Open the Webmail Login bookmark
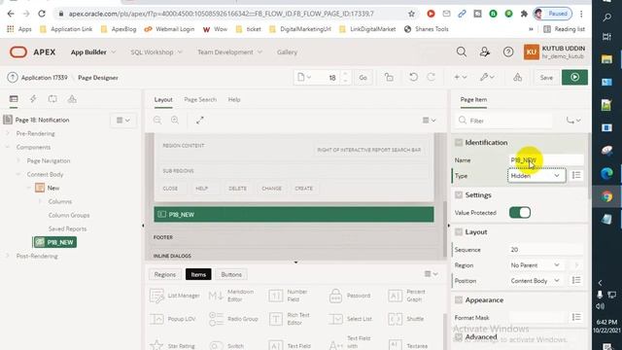This screenshot has width=622, height=350. coord(170,29)
